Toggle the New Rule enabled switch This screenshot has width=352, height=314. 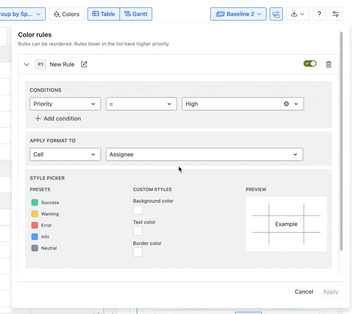(310, 64)
